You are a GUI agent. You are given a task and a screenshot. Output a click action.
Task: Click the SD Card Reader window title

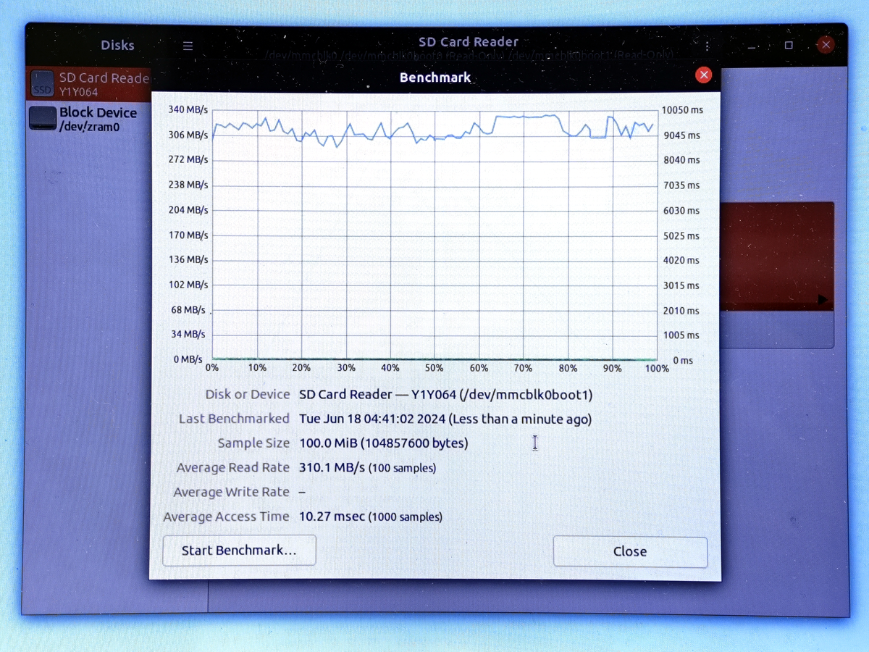point(469,42)
